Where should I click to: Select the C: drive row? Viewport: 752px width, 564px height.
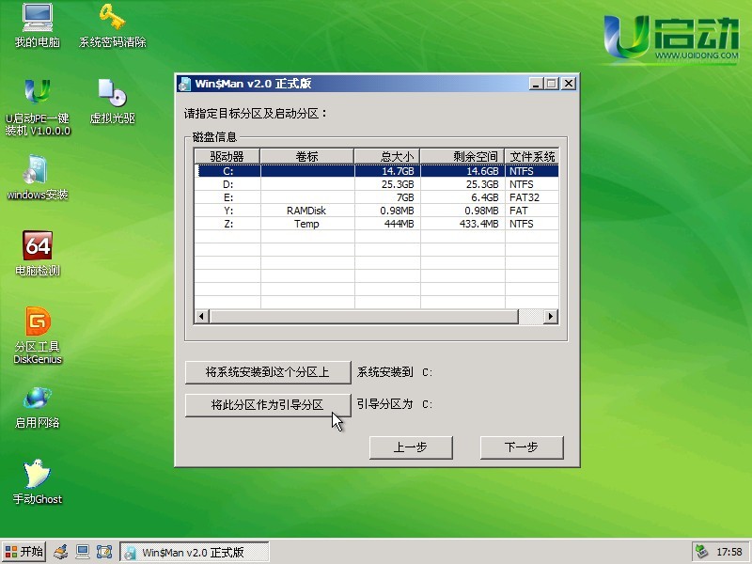pyautogui.click(x=377, y=171)
